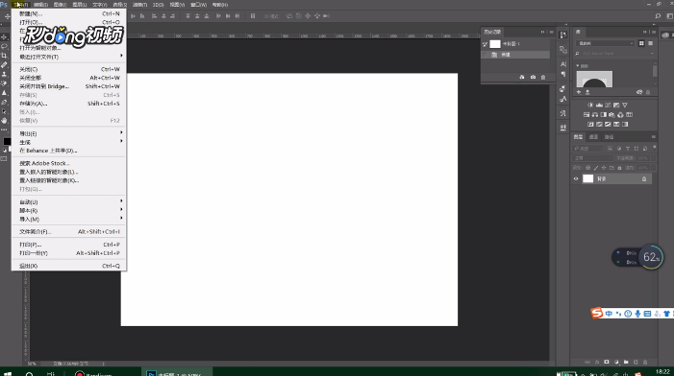Click the Windows taskbar search icon
The height and width of the screenshot is (376, 674).
point(29,374)
